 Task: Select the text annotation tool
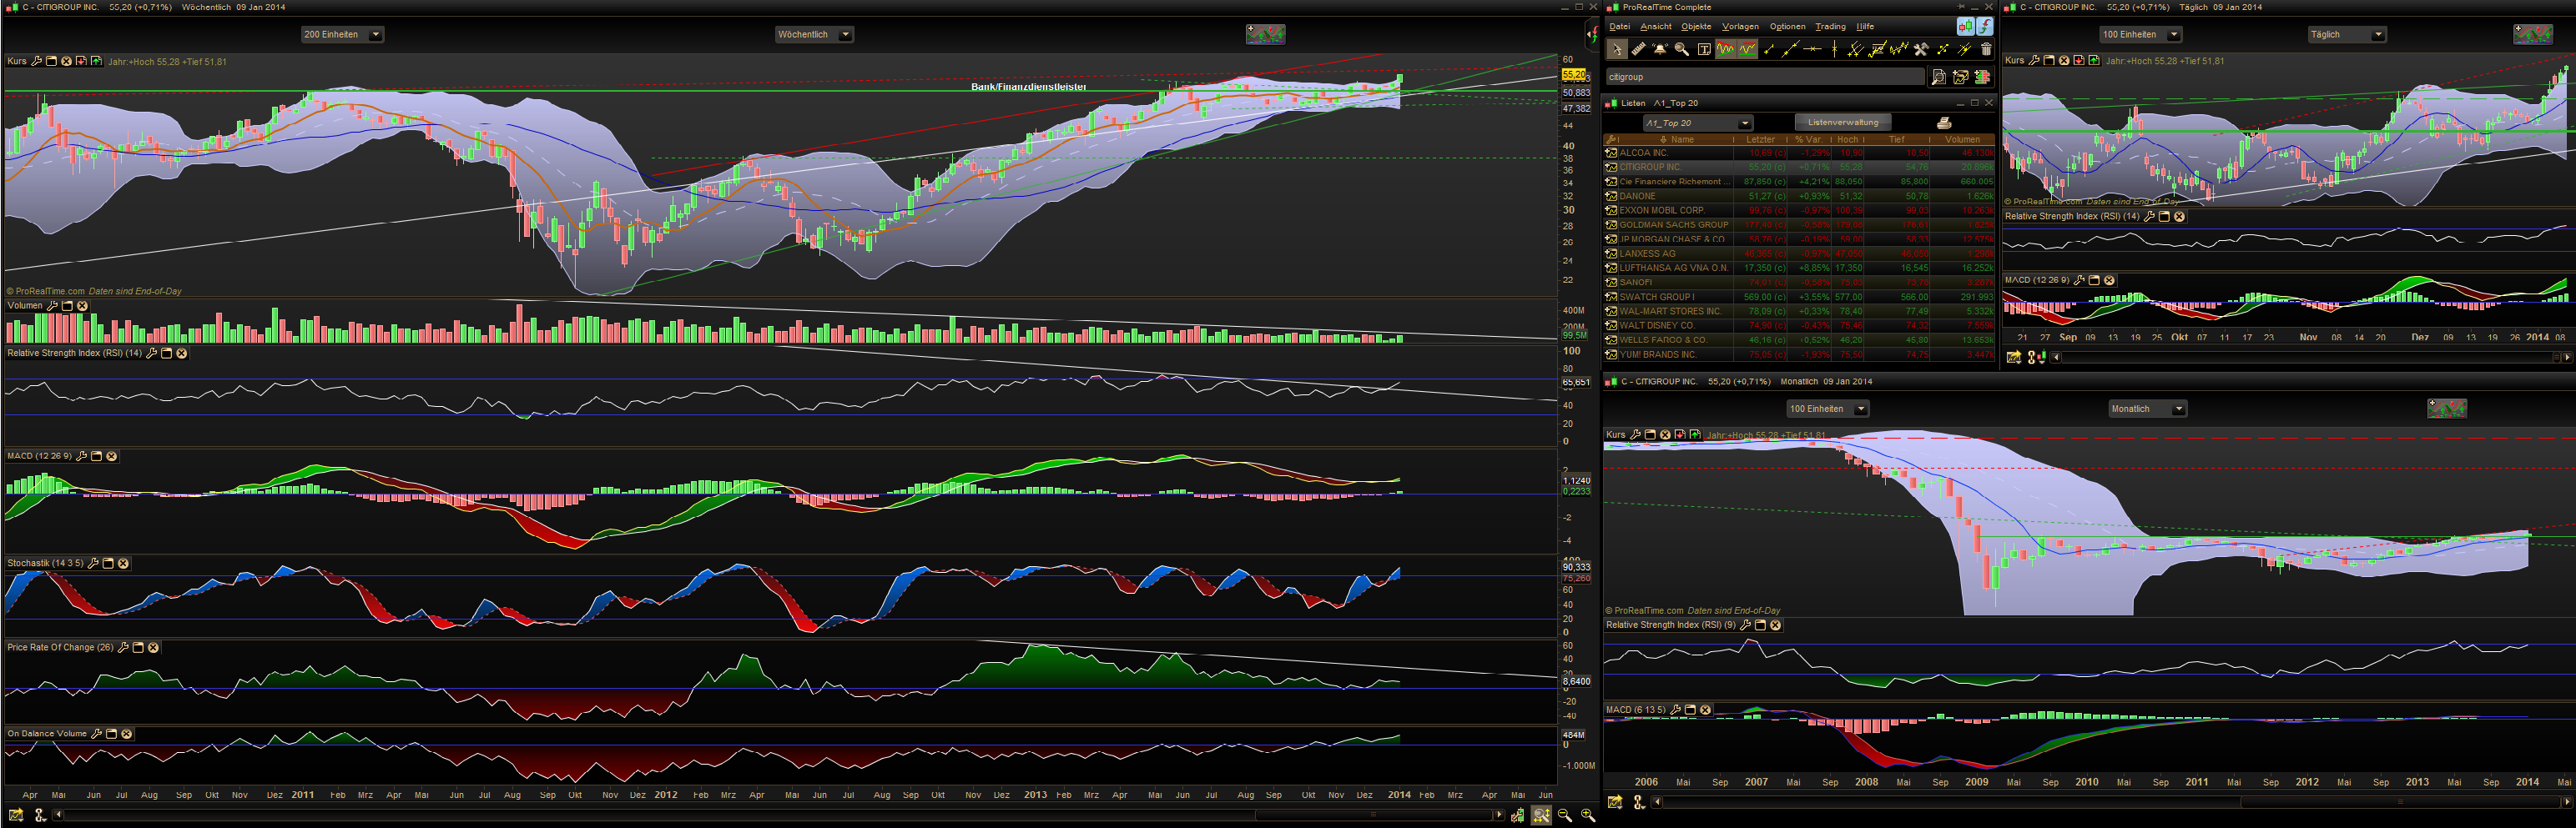click(1704, 49)
